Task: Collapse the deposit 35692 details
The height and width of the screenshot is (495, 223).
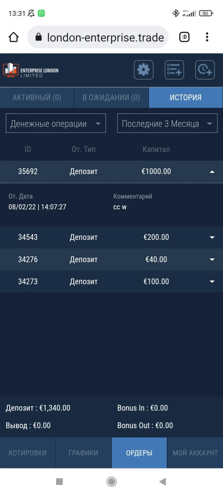Action: pos(212,172)
